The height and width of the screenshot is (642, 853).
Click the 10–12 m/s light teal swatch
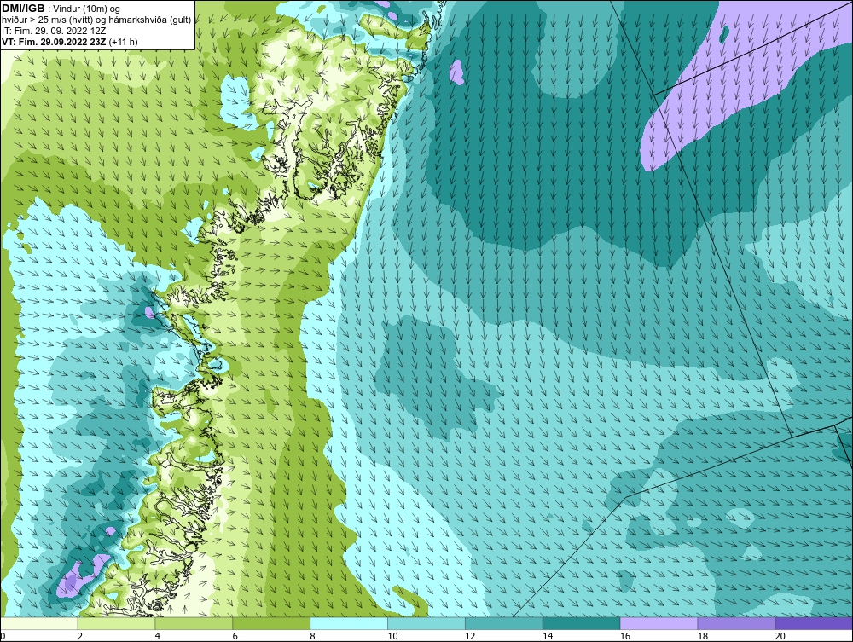[426, 623]
